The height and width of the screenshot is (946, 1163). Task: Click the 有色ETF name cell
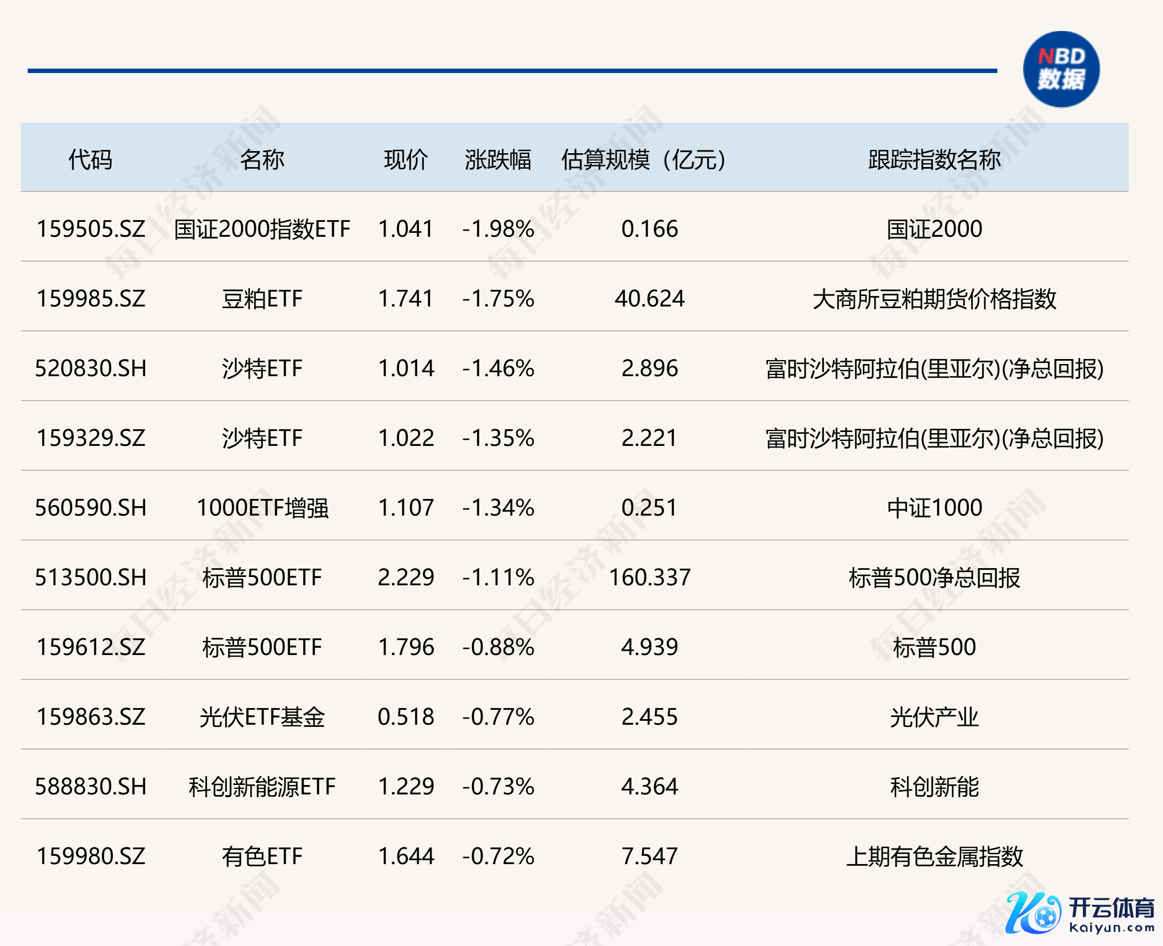click(x=262, y=856)
